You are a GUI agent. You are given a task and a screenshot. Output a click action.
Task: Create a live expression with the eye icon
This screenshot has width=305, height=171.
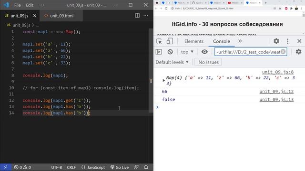tap(204, 52)
